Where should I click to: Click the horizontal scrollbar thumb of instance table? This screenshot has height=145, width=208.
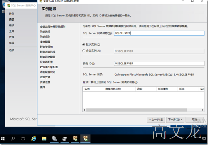(x=136, y=110)
